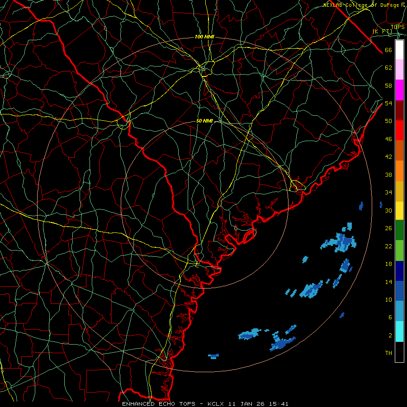Click the '100 NMI' range ring label
Screen dimensions: 407x407
click(204, 37)
